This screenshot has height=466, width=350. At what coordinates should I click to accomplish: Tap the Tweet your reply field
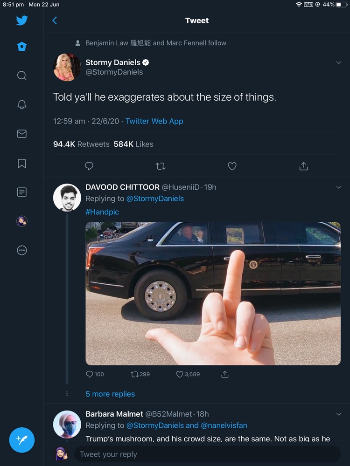tap(205, 454)
